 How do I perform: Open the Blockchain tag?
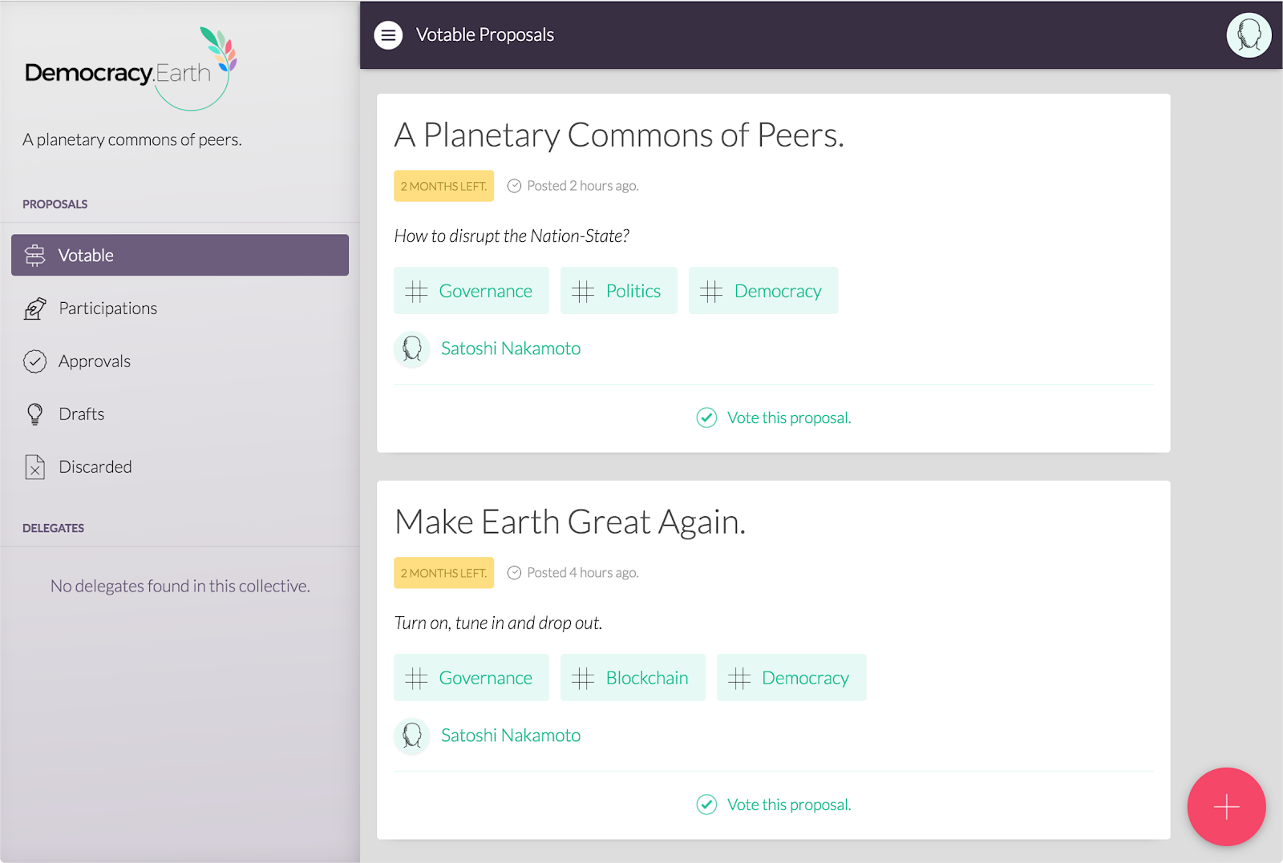pyautogui.click(x=633, y=678)
